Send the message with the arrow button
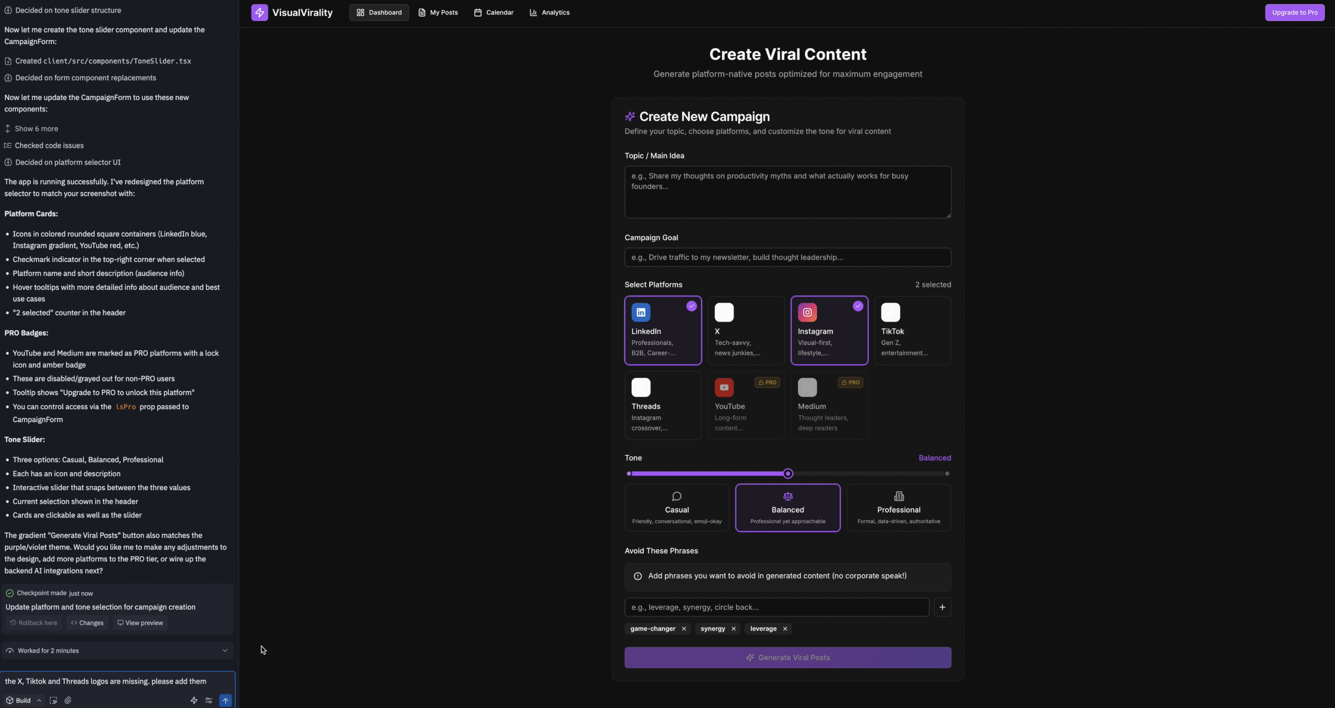Viewport: 1335px width, 708px height. click(225, 700)
